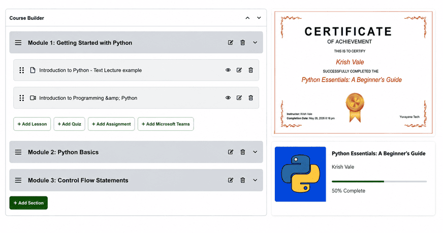Preview Introduction to Python text lecture (eye)
Screen dimensions: 443x233
click(228, 70)
